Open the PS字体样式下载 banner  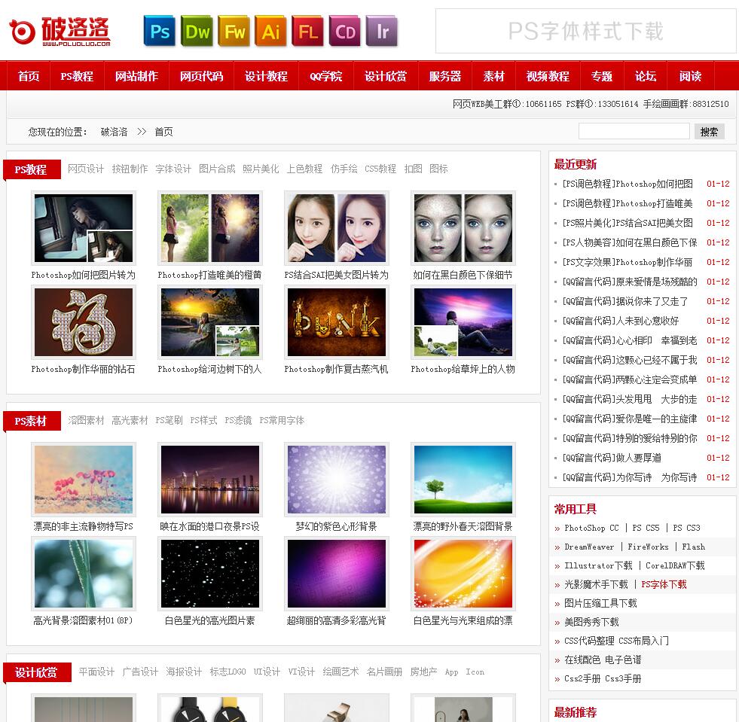pos(585,31)
